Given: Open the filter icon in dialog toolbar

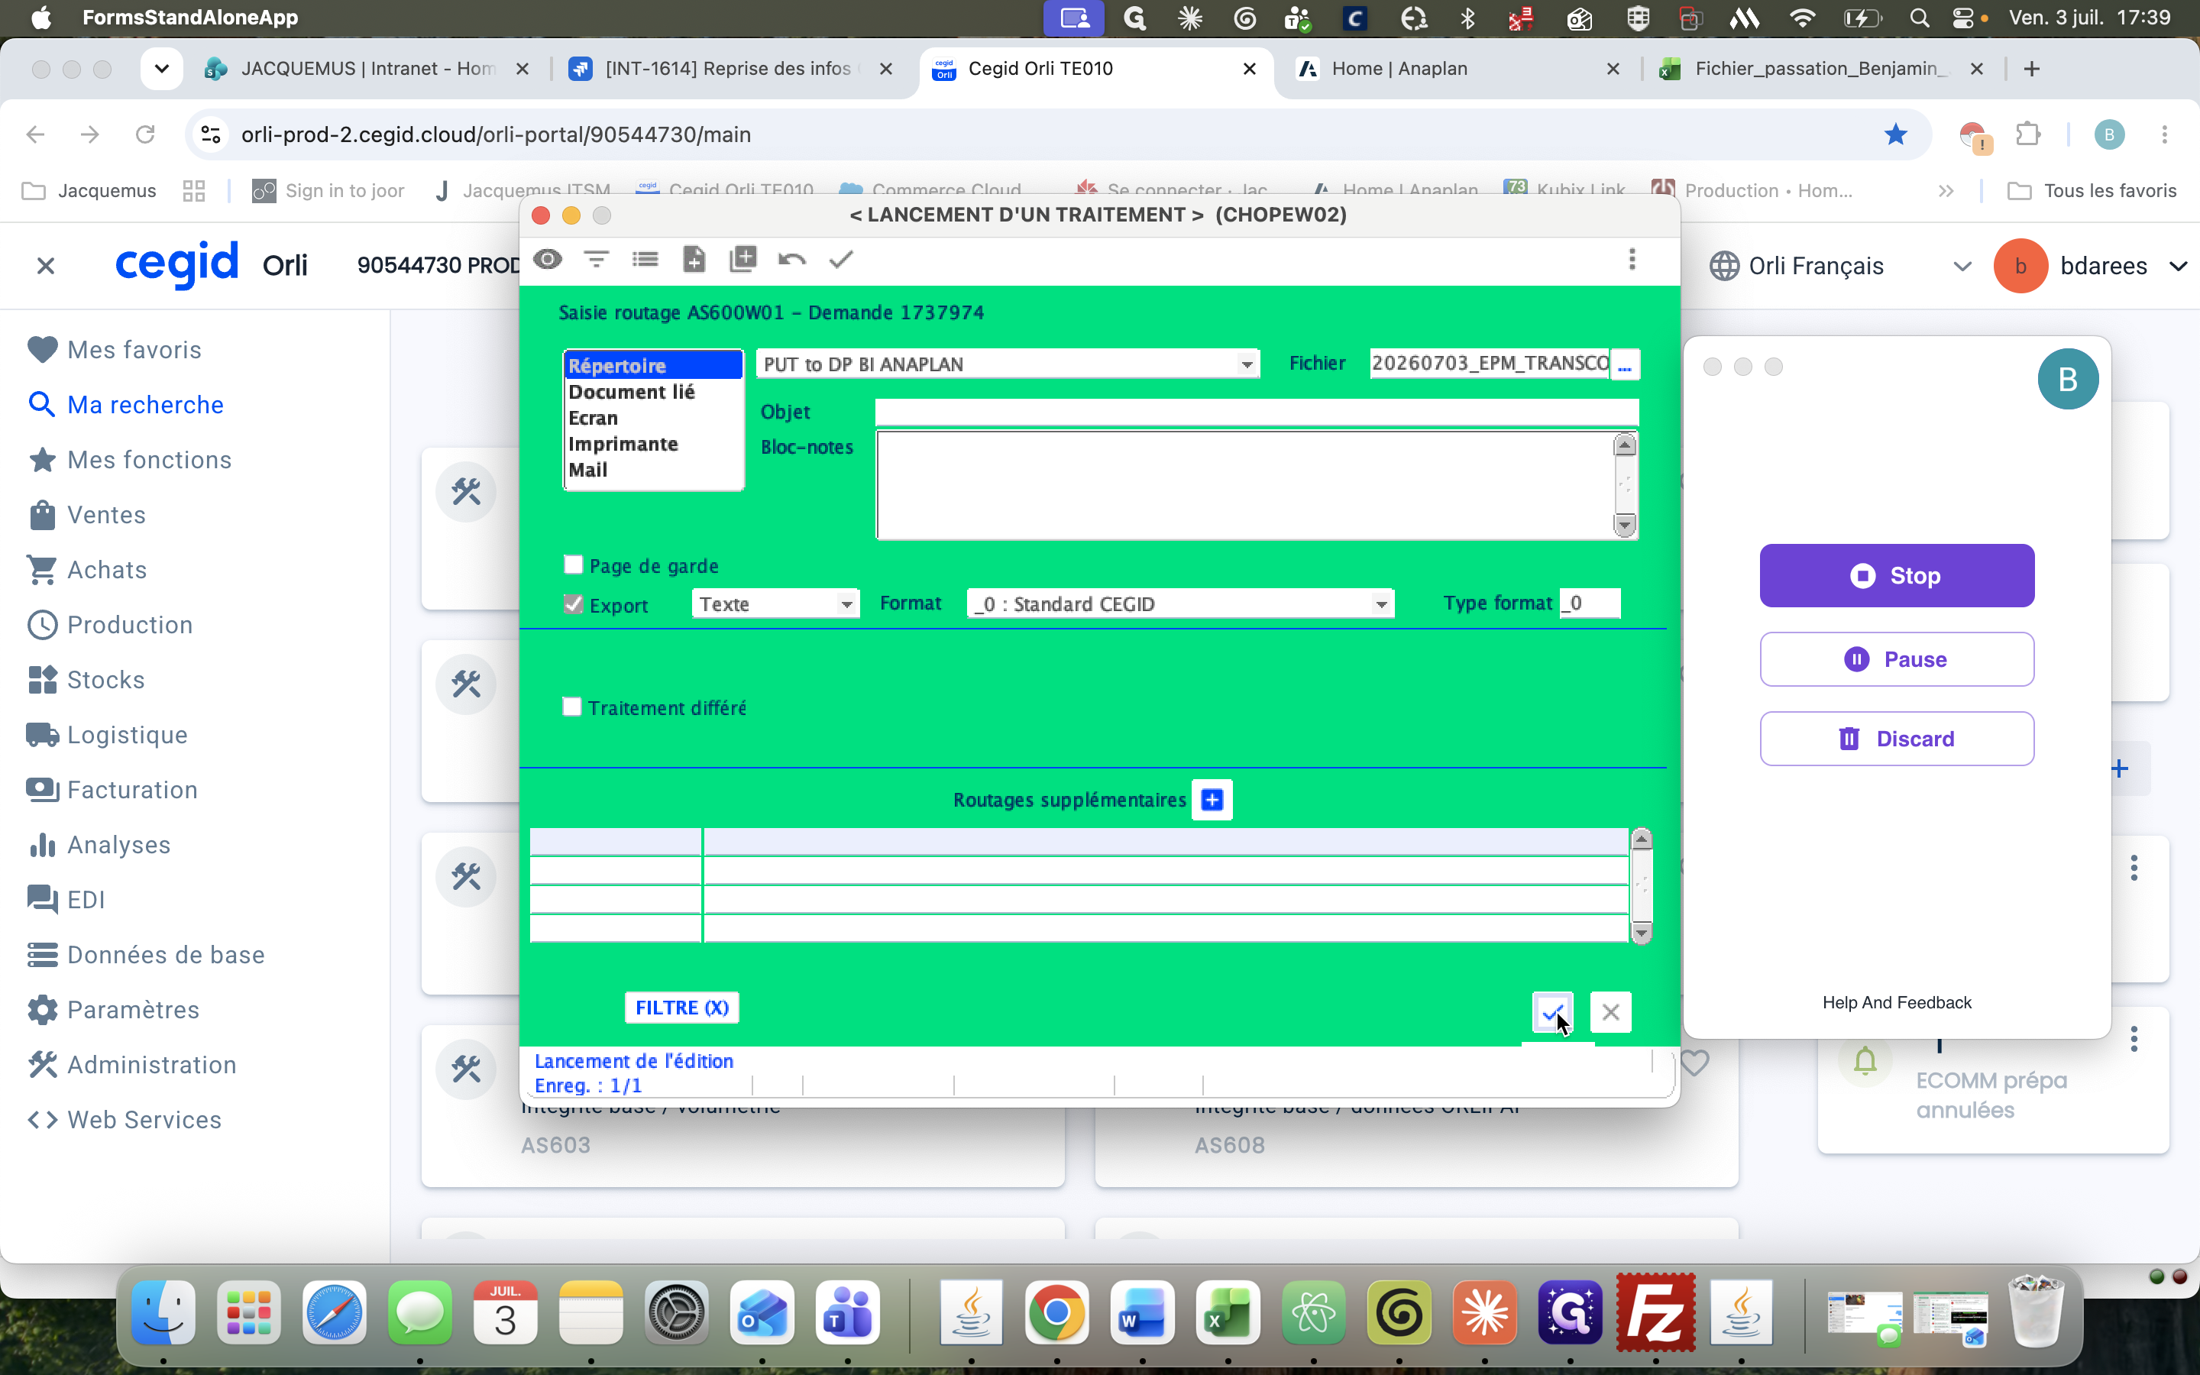Looking at the screenshot, I should coord(597,259).
